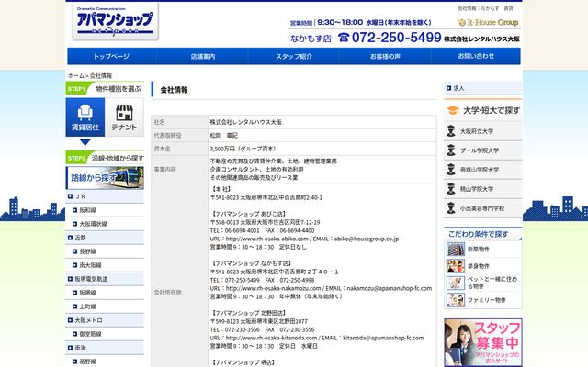Viewport: 588px width, 367px height.
Task: Click the phone icon beside 072-250-5499
Action: (x=344, y=38)
